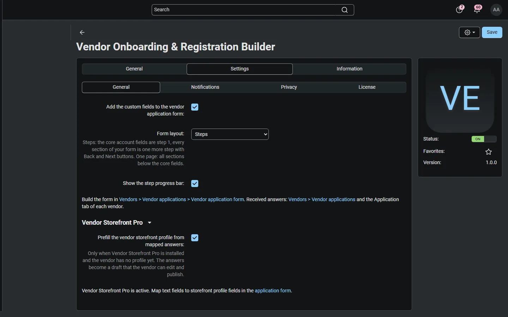This screenshot has height=317, width=508.
Task: Open the Form layout dropdown
Action: (x=230, y=134)
